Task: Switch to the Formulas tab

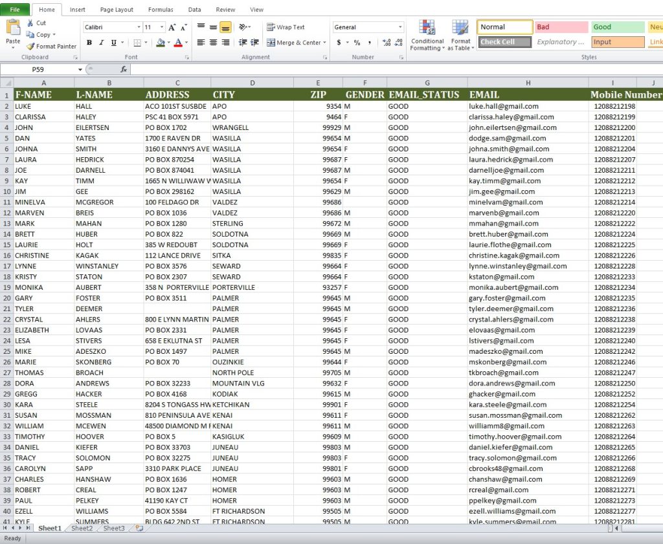Action: [161, 9]
